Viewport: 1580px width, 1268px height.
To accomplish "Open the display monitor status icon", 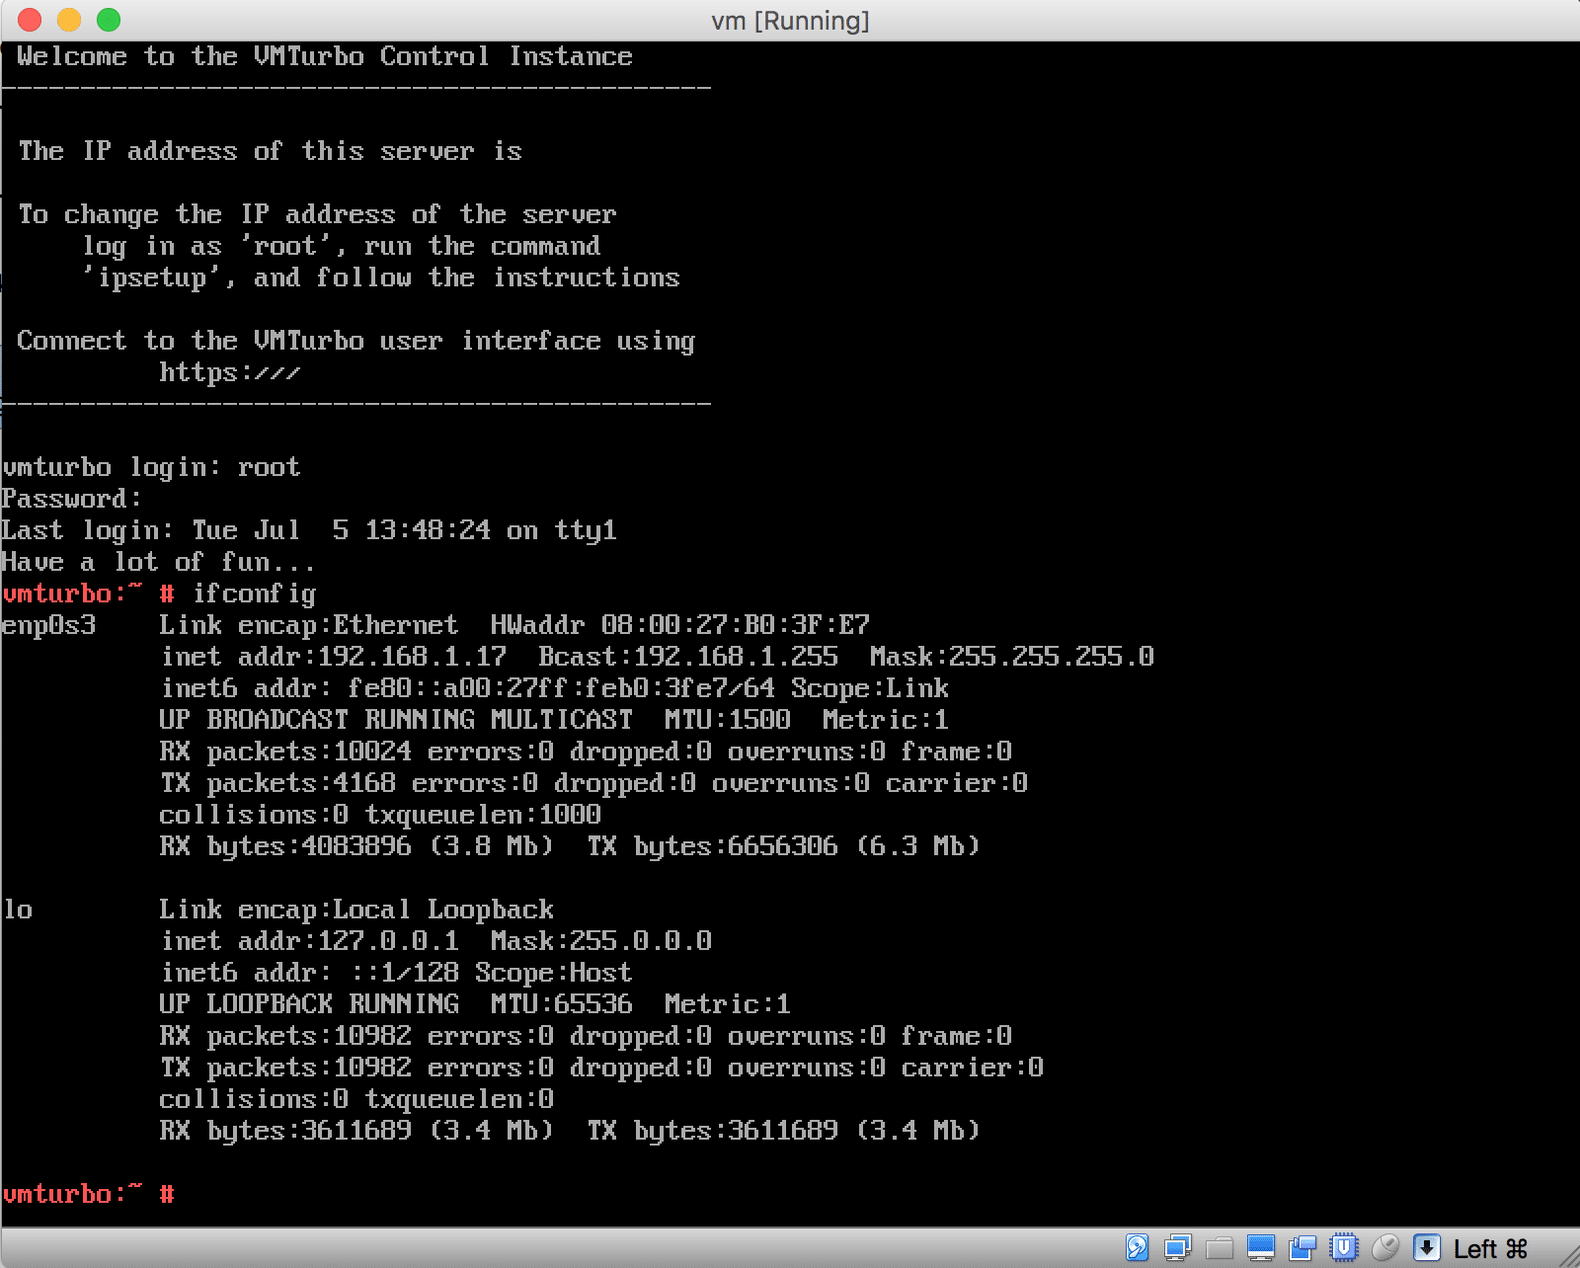I will click(1261, 1248).
